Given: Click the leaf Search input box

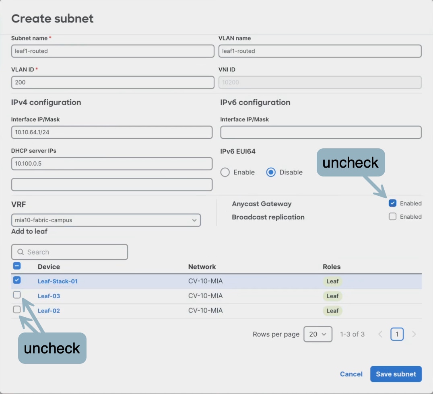Looking at the screenshot, I should [70, 252].
